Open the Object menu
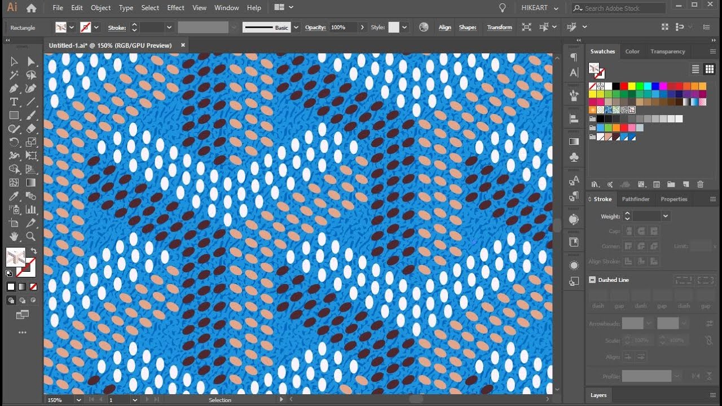722x406 pixels. (100, 8)
